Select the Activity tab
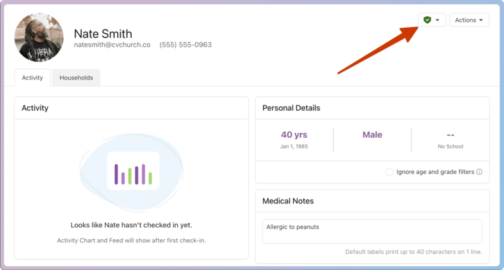Image resolution: width=504 pixels, height=270 pixels. (32, 78)
